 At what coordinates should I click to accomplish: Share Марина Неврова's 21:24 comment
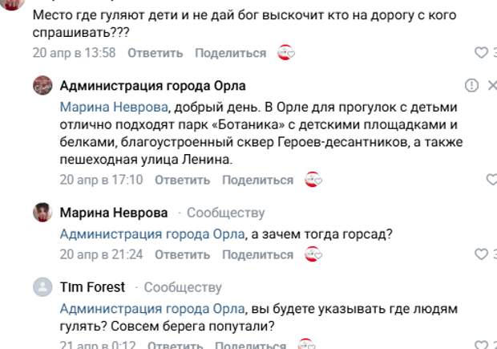click(257, 254)
